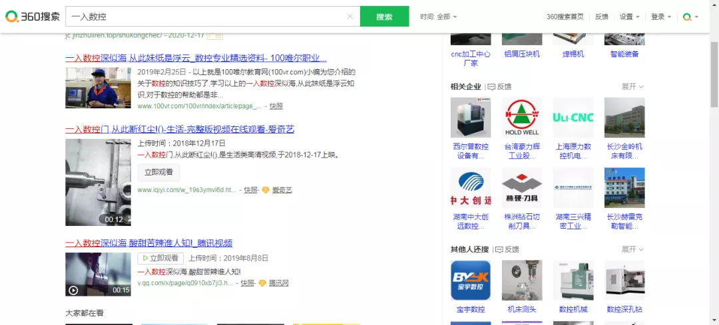Click the iQiyi lathe video thumbnail
719x325 pixels.
pyautogui.click(x=98, y=182)
